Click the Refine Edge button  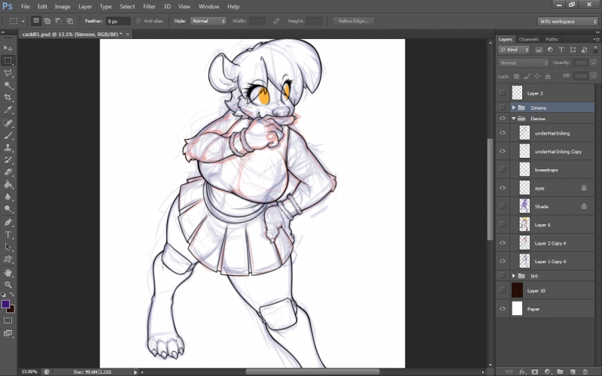coord(352,21)
